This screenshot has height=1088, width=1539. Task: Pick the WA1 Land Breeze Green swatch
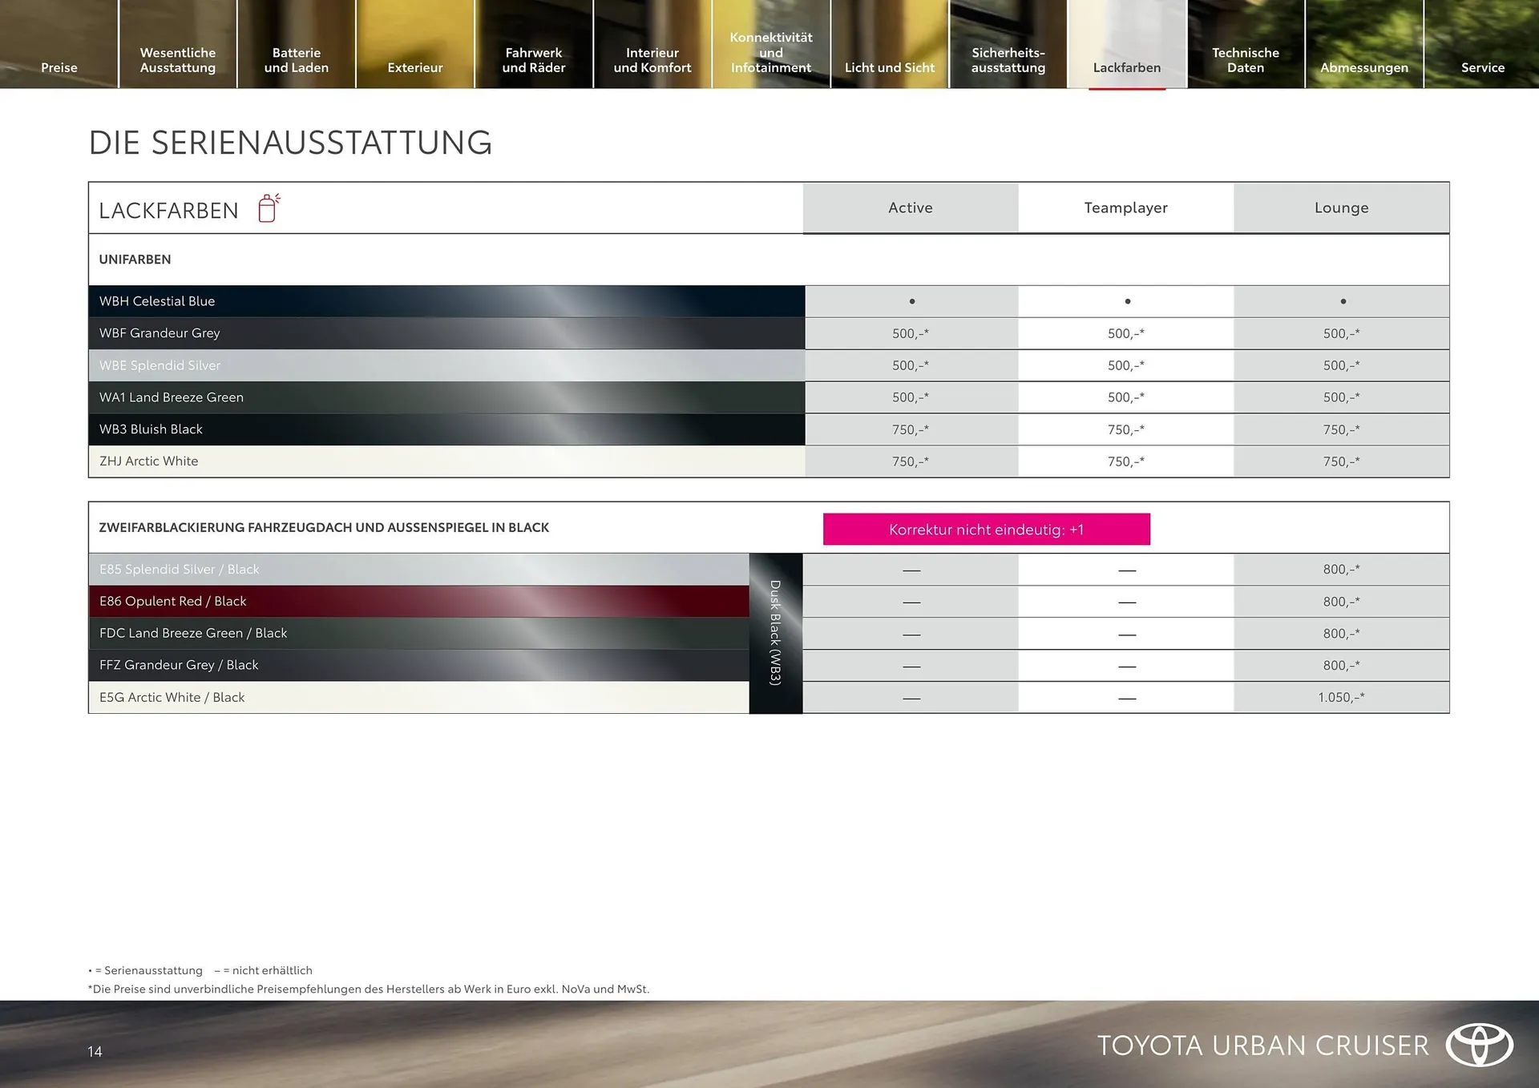point(446,397)
